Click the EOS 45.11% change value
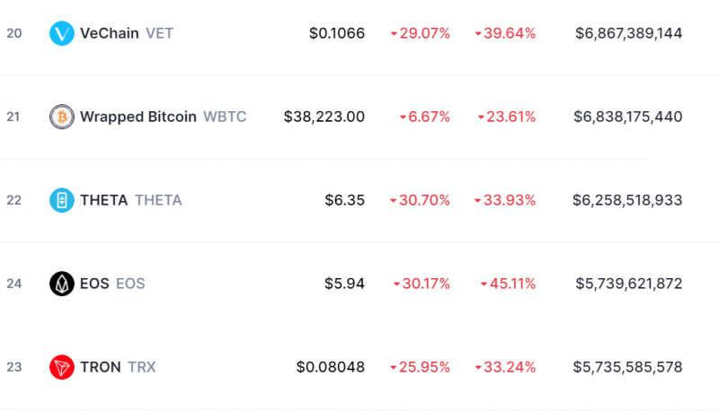This screenshot has width=719, height=411. 511,284
